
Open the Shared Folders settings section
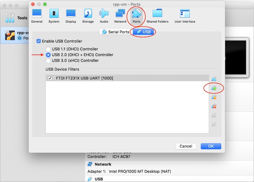(x=157, y=16)
